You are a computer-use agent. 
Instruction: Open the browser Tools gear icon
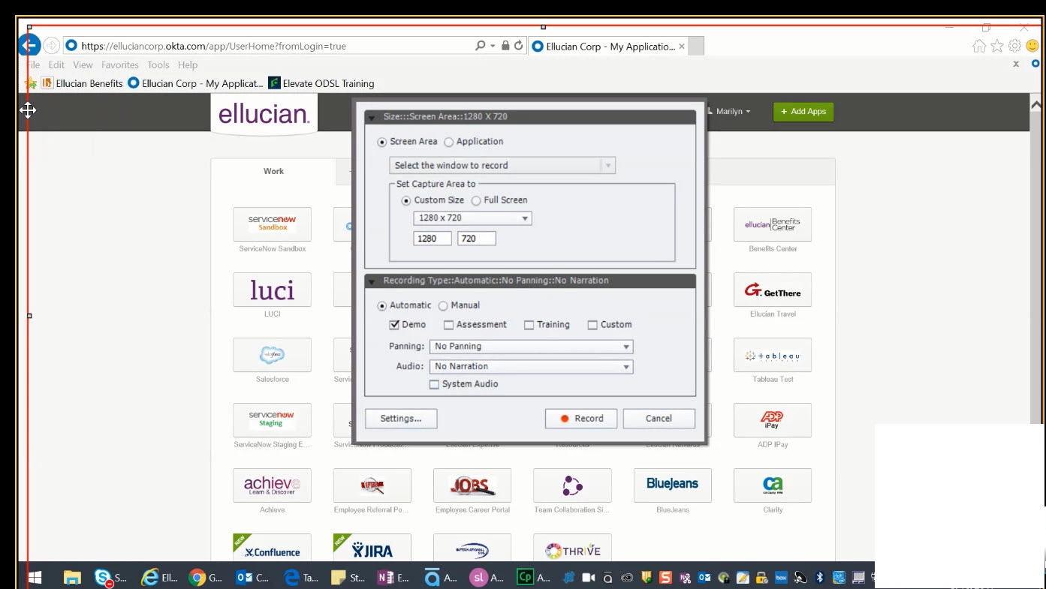[1014, 46]
